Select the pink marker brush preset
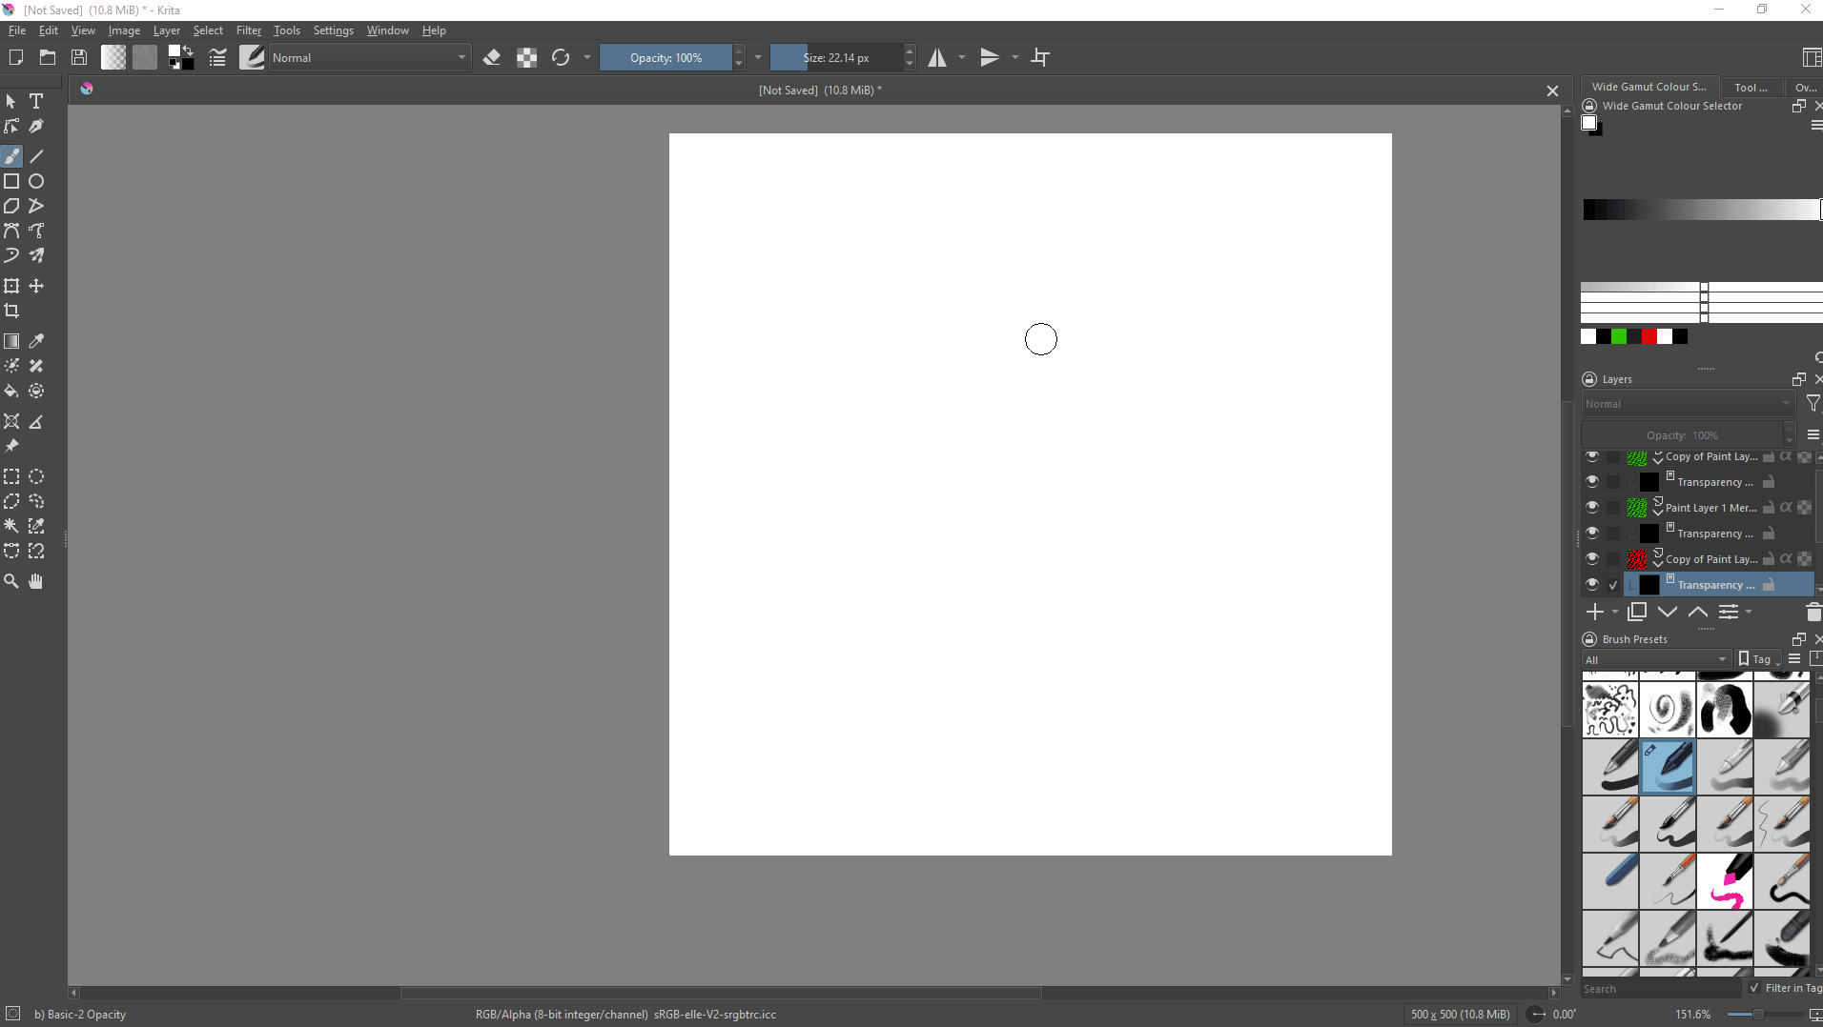Screen dimensions: 1823x1027 click(1725, 881)
